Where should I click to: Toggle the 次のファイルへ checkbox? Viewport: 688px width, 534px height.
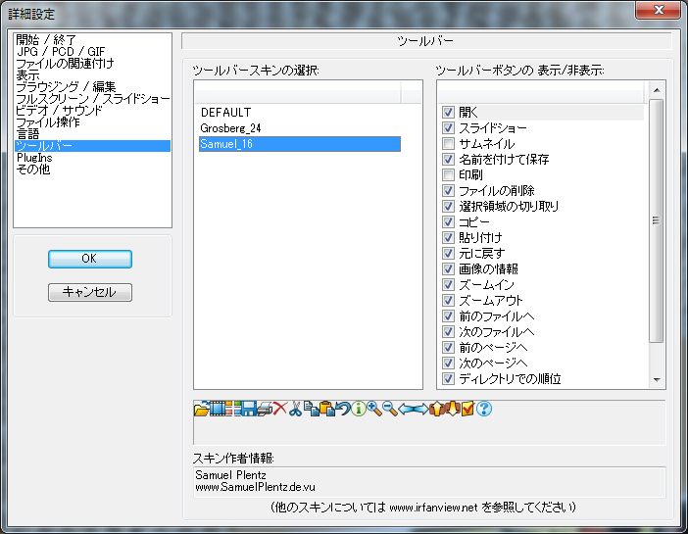pos(448,332)
